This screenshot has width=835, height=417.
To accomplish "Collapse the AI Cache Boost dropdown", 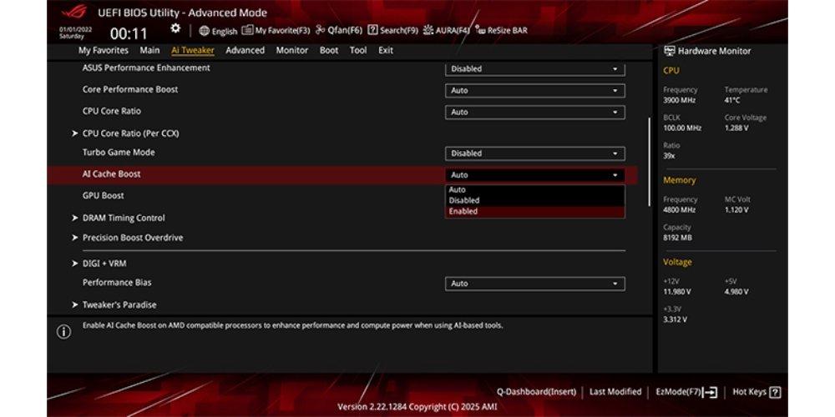I will [534, 175].
